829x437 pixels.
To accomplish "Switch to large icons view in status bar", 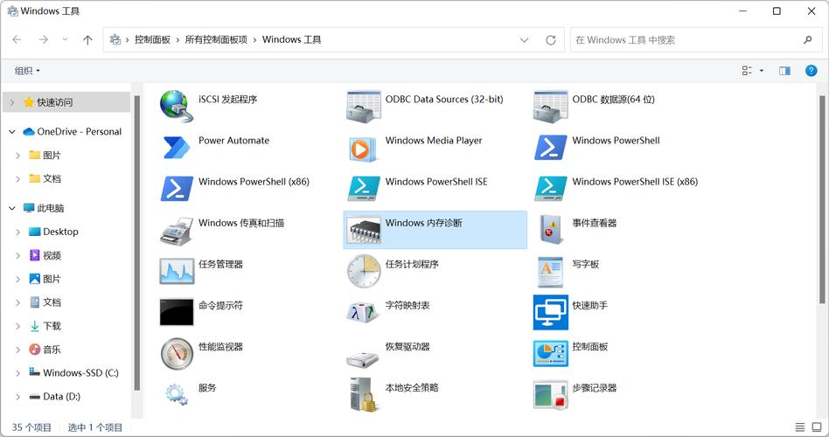I will [x=817, y=427].
